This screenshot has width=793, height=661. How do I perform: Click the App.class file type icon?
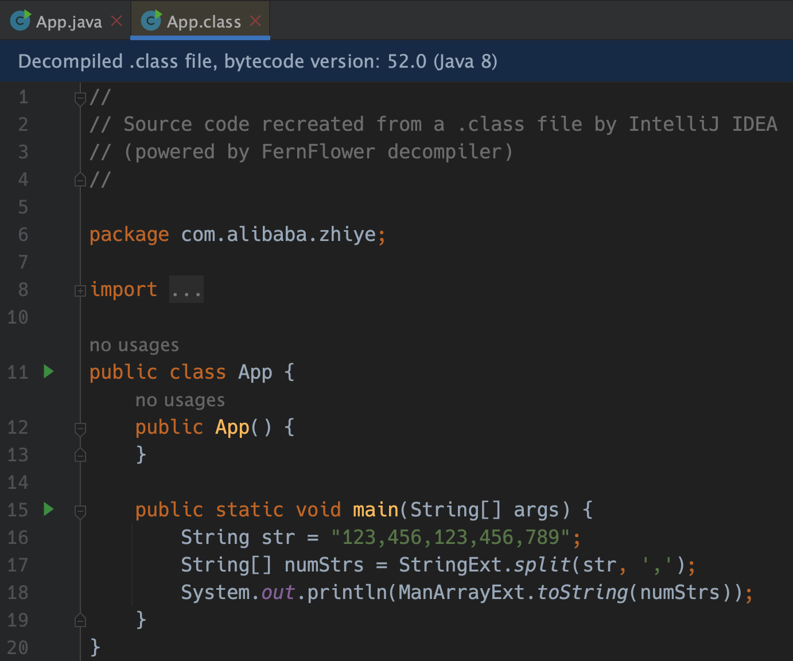point(151,21)
